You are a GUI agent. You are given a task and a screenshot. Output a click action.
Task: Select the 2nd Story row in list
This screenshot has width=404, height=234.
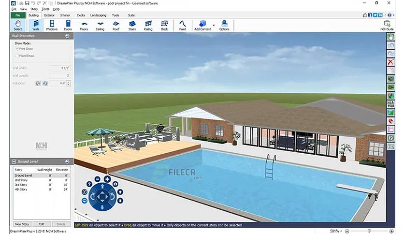pos(42,180)
